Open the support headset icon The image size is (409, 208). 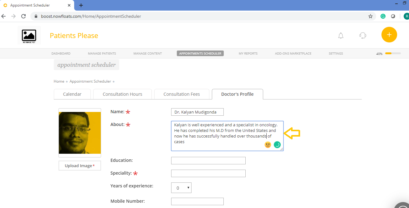pyautogui.click(x=363, y=36)
